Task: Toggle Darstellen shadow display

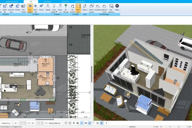Action: point(30,8)
